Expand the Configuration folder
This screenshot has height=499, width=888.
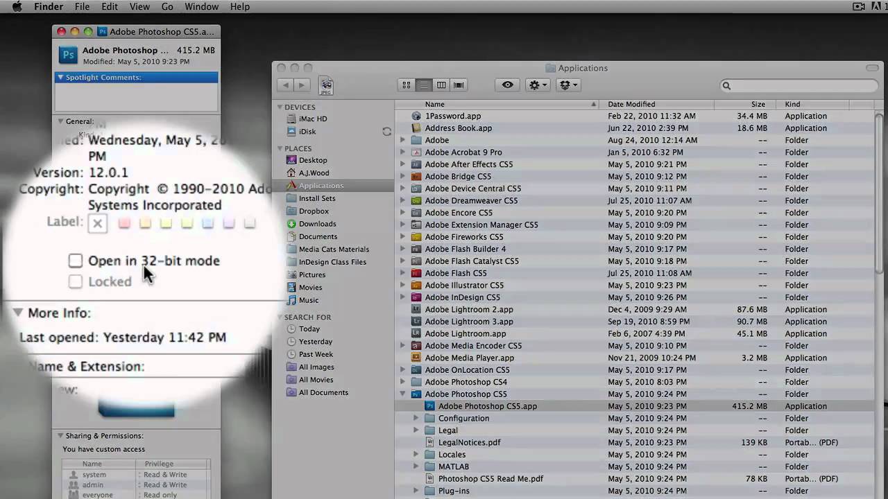click(x=416, y=419)
